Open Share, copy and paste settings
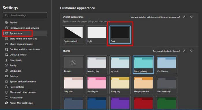This screenshot has height=110, width=202. (25, 44)
